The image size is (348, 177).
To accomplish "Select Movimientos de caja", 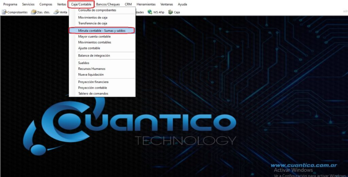I will 102,17.
